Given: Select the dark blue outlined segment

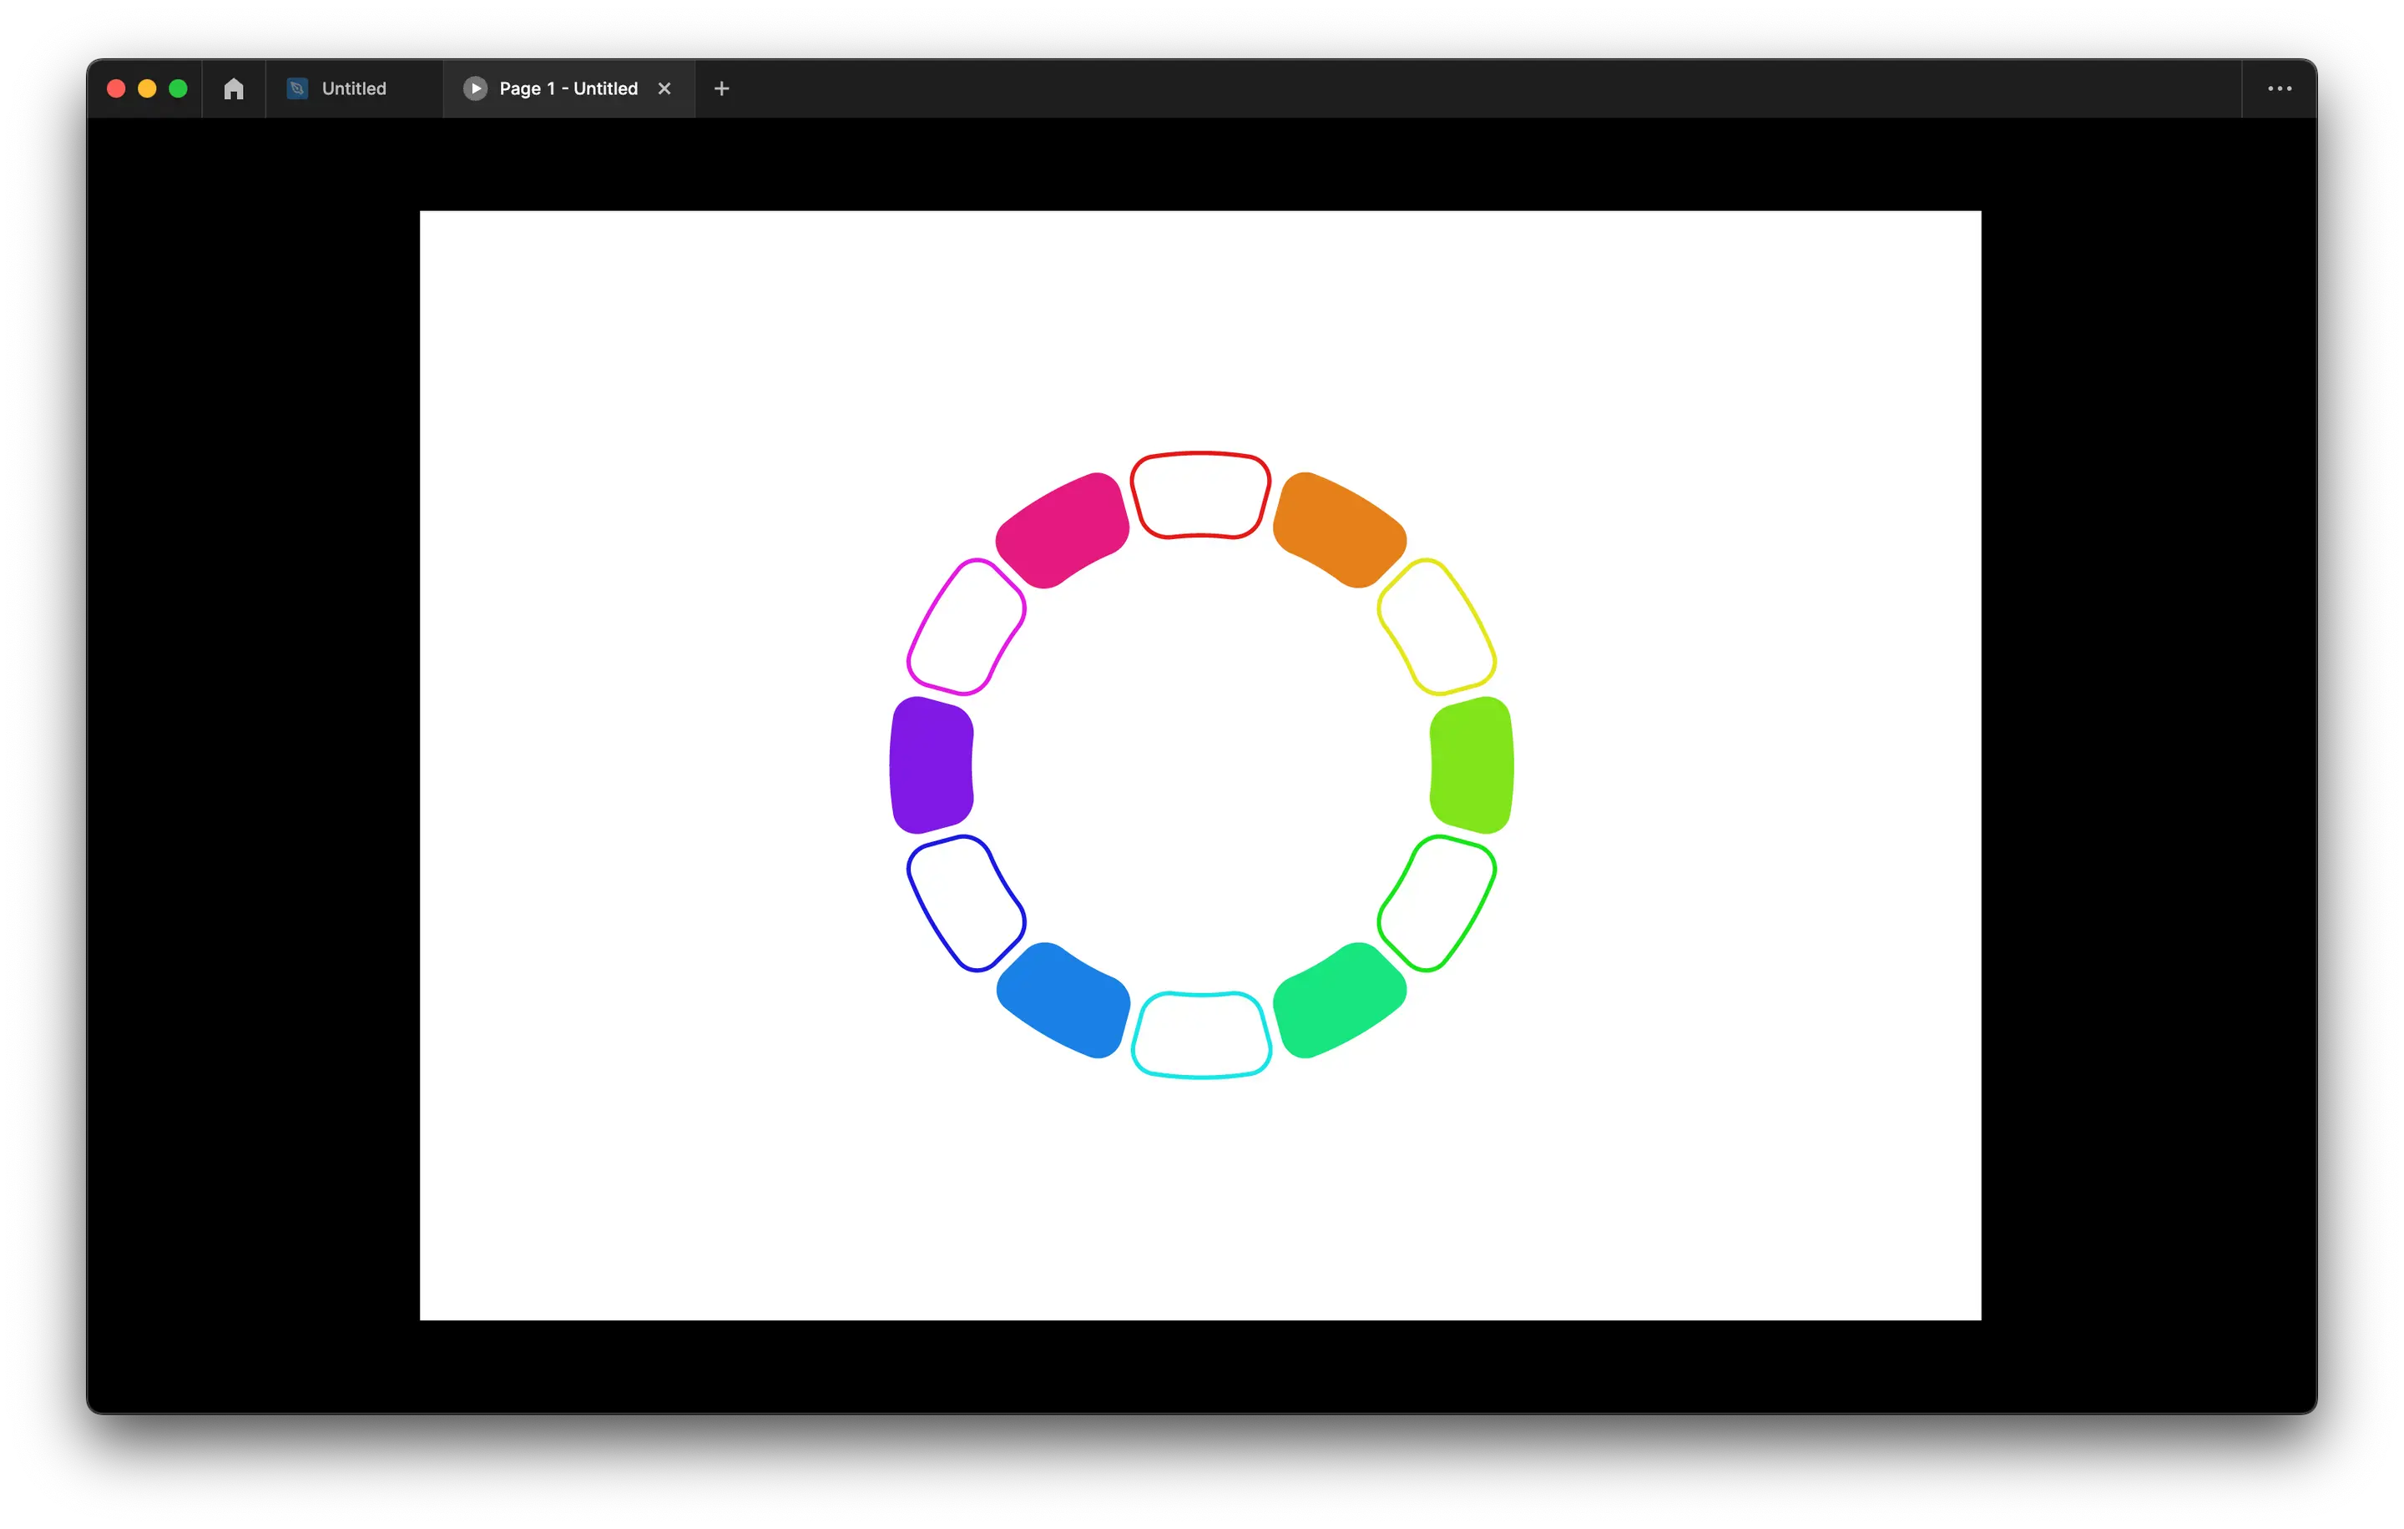Looking at the screenshot, I should point(966,902).
